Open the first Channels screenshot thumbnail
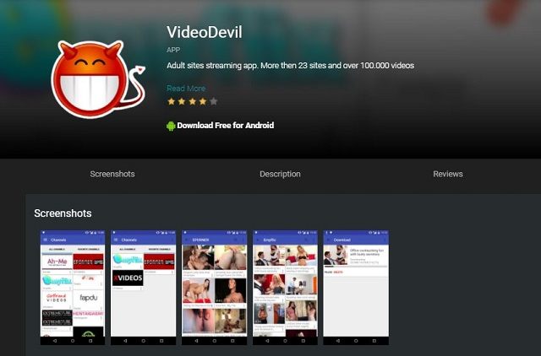Viewport: 541px width, 356px height. coord(72,287)
